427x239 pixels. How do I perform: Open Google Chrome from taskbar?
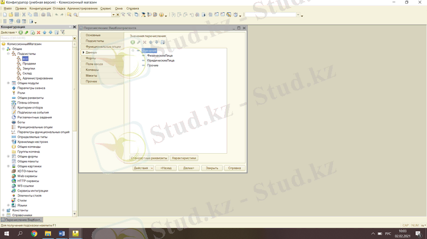pyautogui.click(x=34, y=233)
